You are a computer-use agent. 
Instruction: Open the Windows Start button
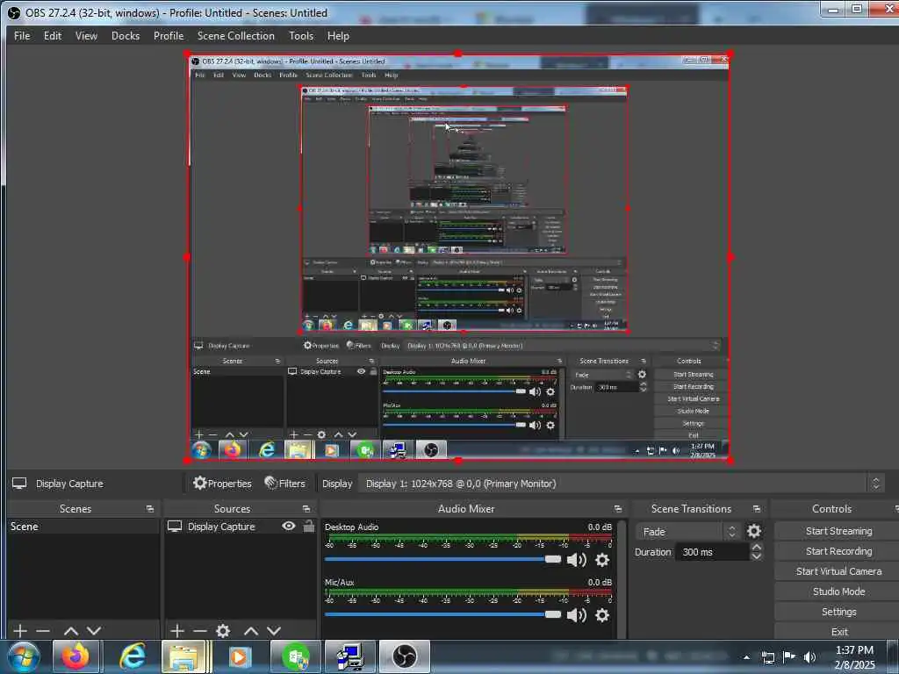coord(24,656)
